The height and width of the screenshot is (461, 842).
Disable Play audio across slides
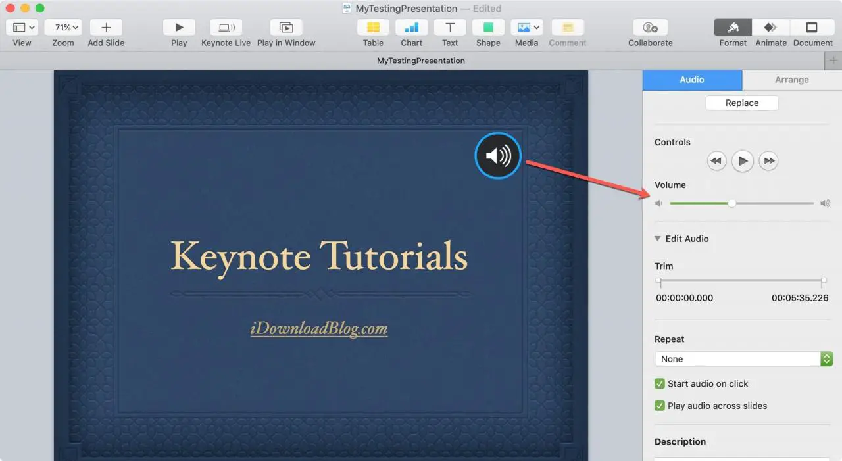coord(660,406)
